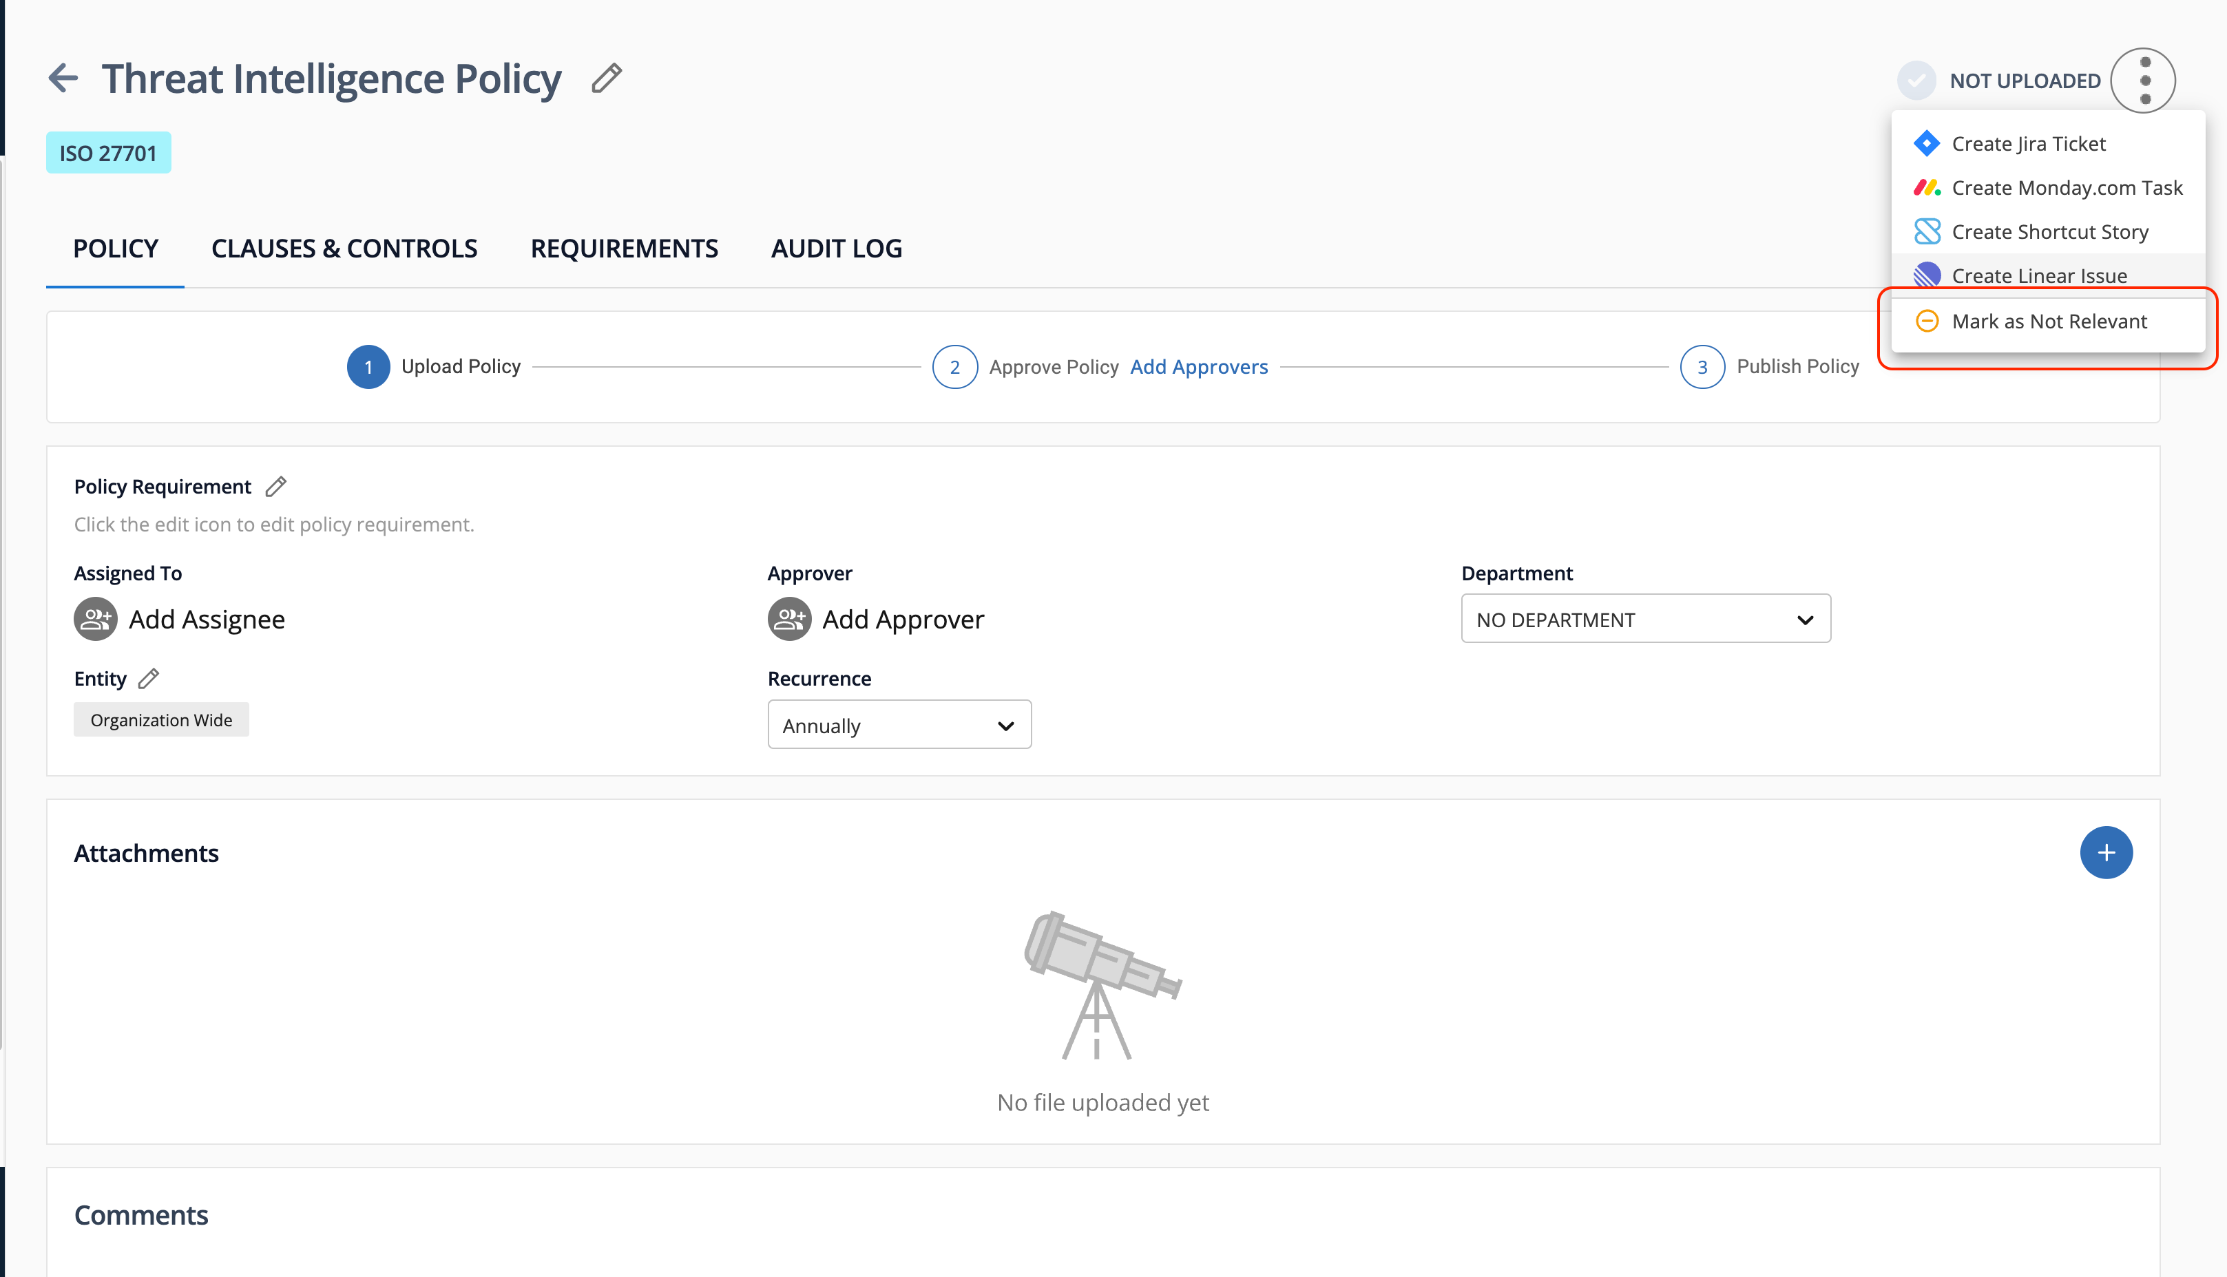Click the Linear logo icon
This screenshot has height=1277, width=2227.
[x=1926, y=275]
